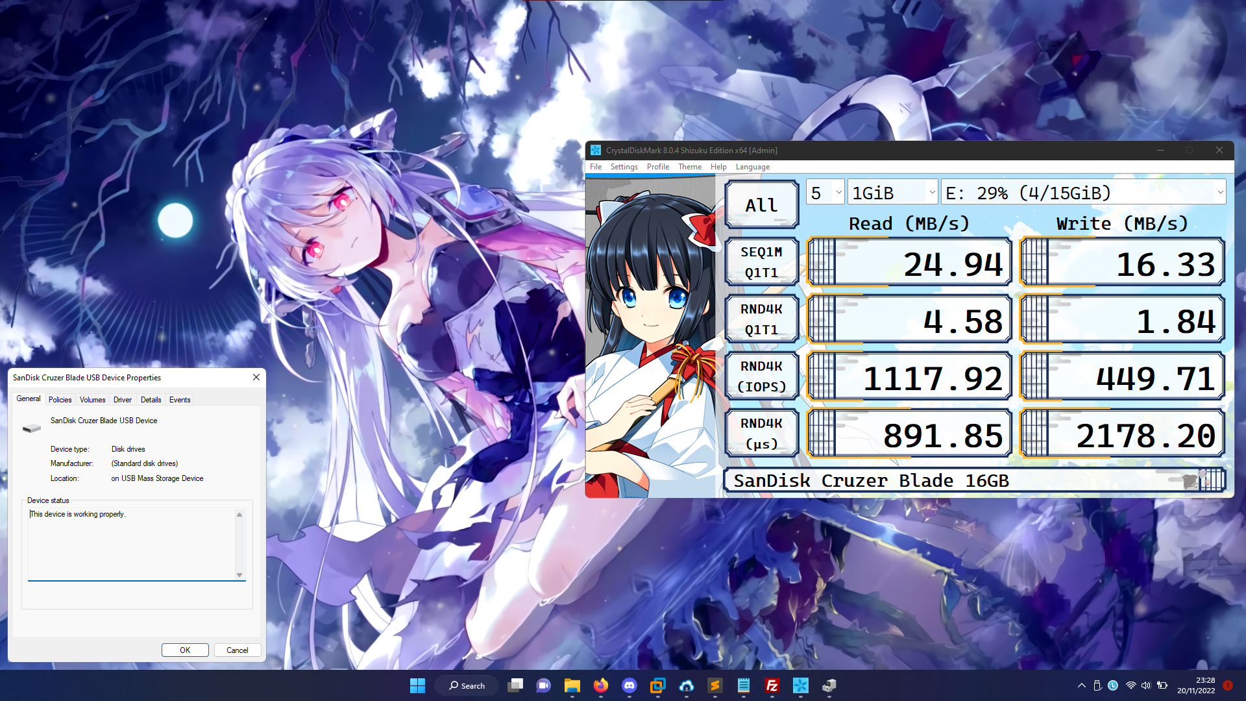The height and width of the screenshot is (701, 1246).
Task: Open the Language menu
Action: pyautogui.click(x=753, y=167)
